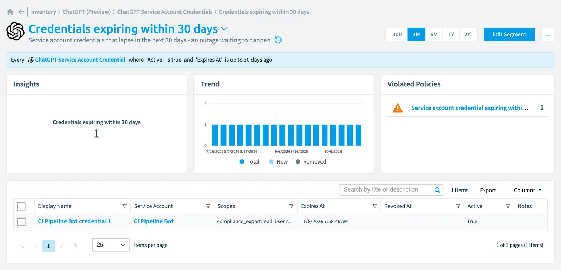Click the Edit Segment button
561x270 pixels.
[509, 34]
